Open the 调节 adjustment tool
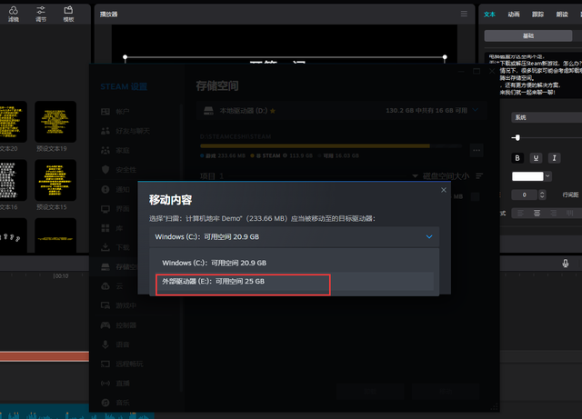The height and width of the screenshot is (419, 582). click(x=41, y=14)
